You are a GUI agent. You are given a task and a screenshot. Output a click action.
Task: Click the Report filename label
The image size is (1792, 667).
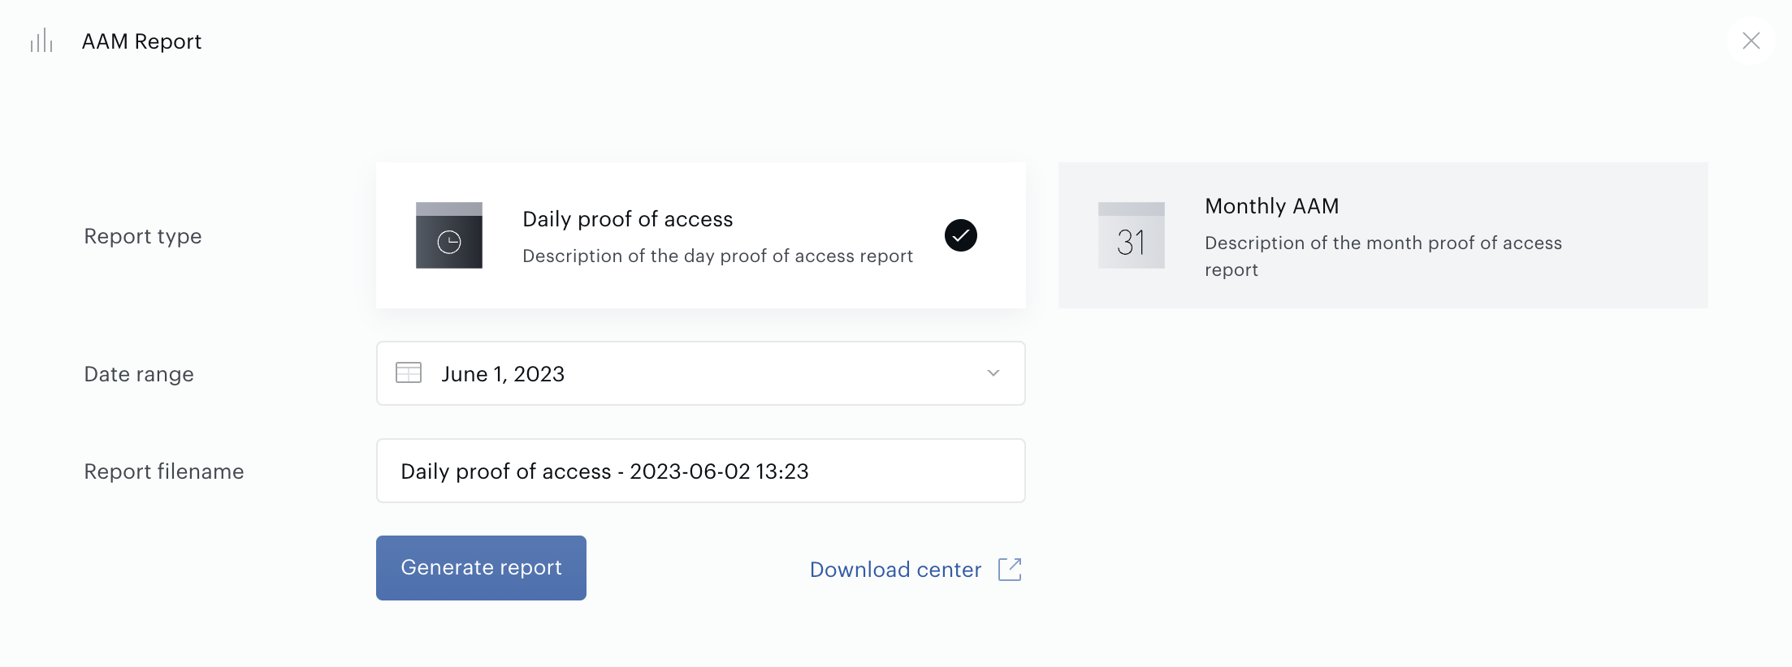(164, 471)
